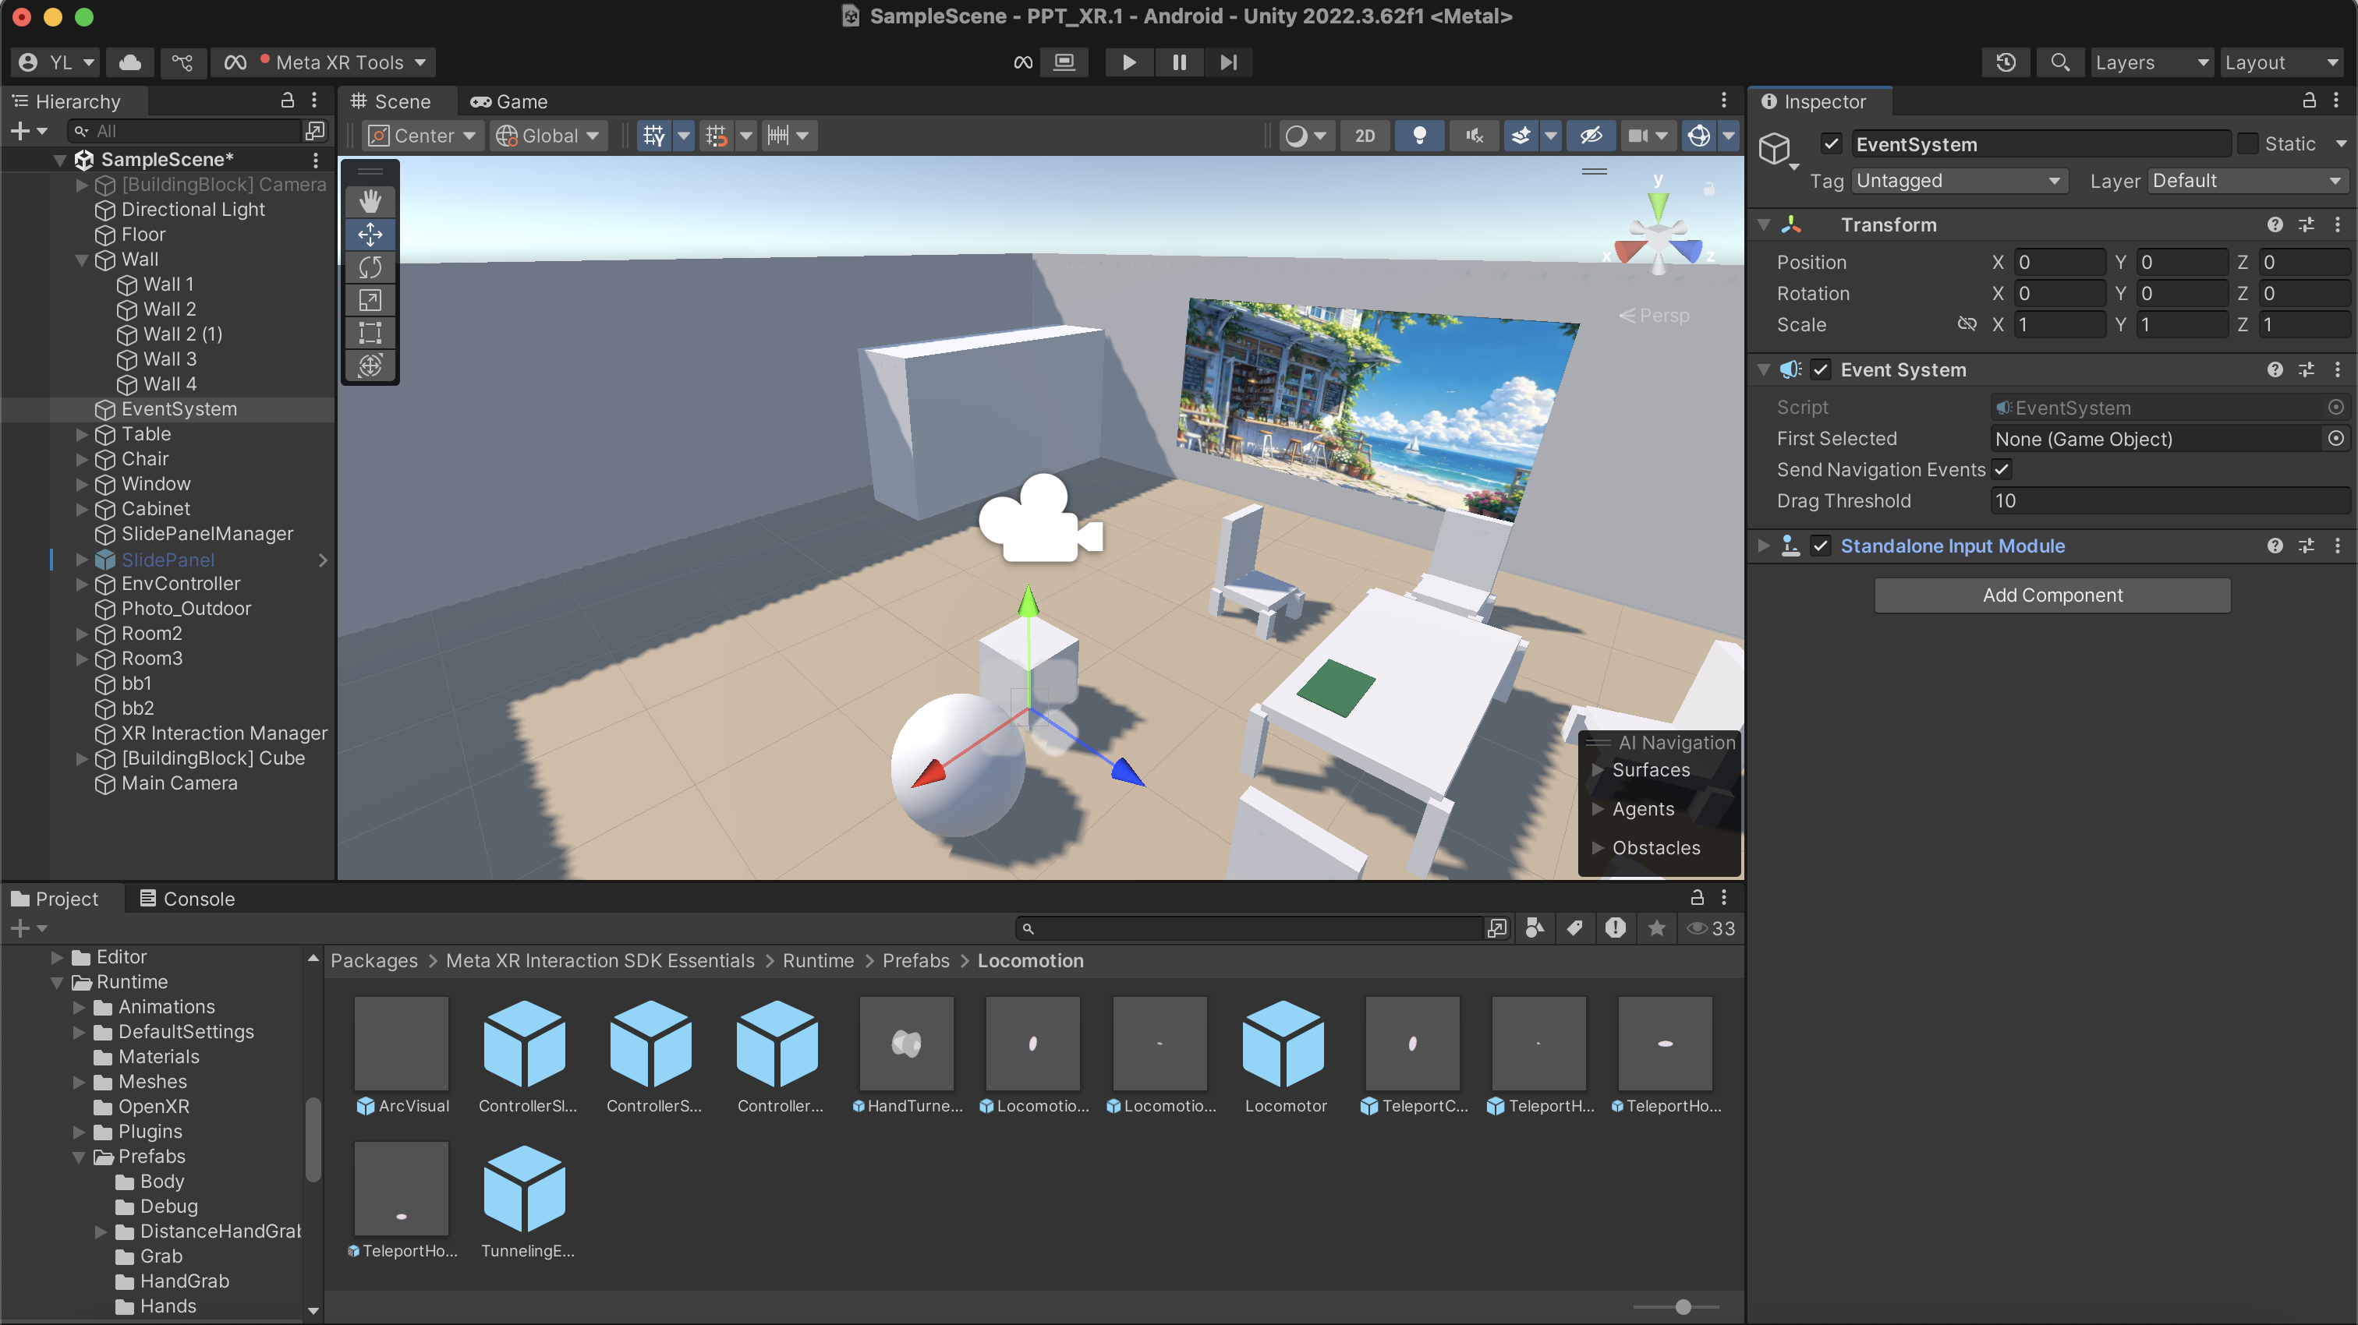Adjust the project icon size slider
The image size is (2358, 1325).
point(1683,1307)
